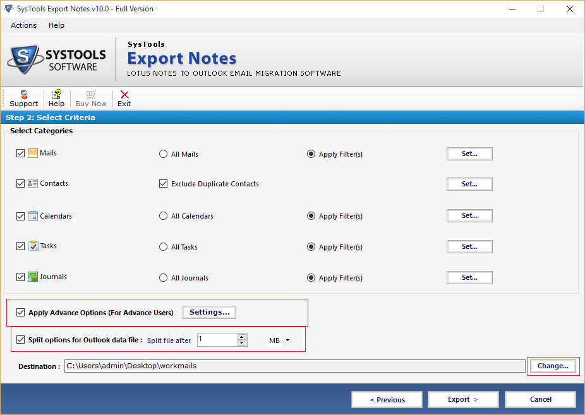Open the Actions menu
Viewport: 585px width, 415px height.
[23, 25]
